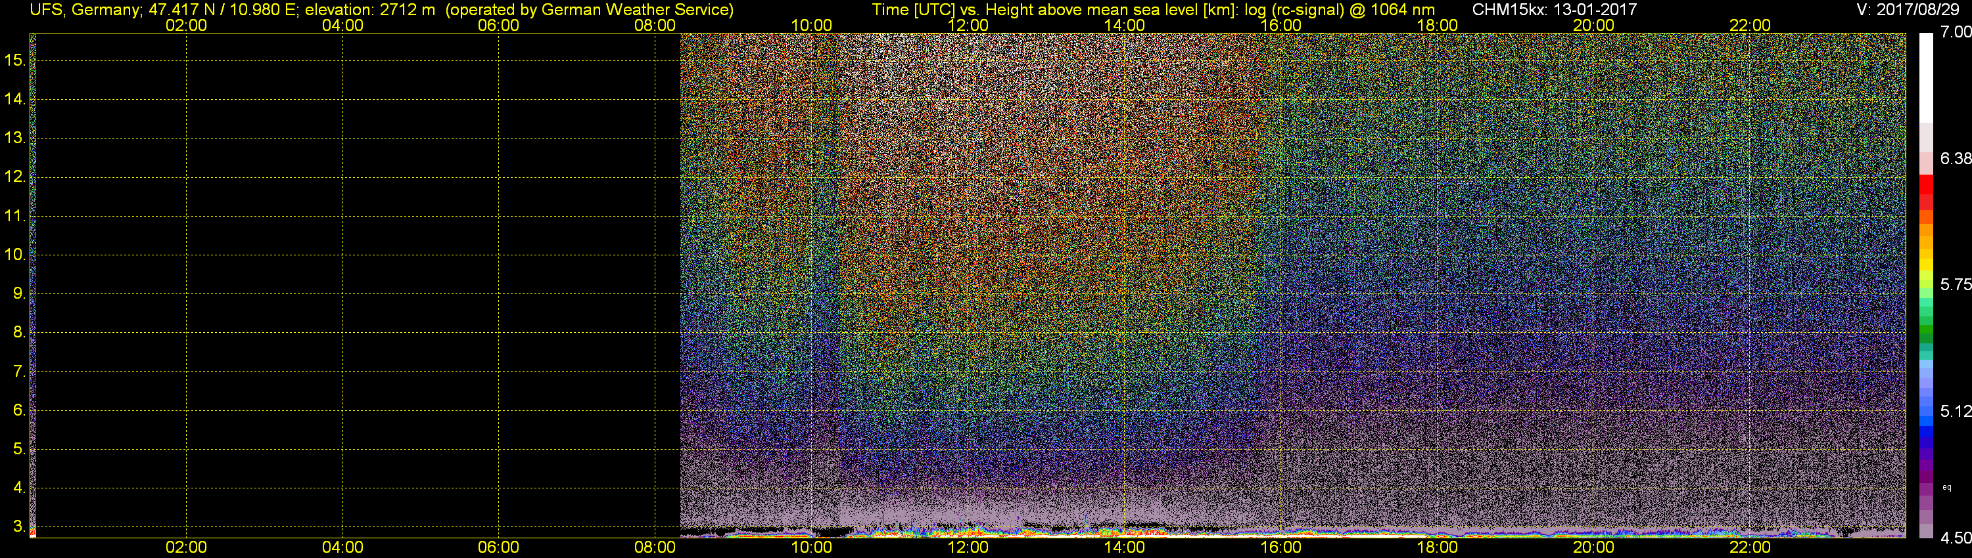Click the '02:00' label on the bottom time axis

pyautogui.click(x=186, y=547)
